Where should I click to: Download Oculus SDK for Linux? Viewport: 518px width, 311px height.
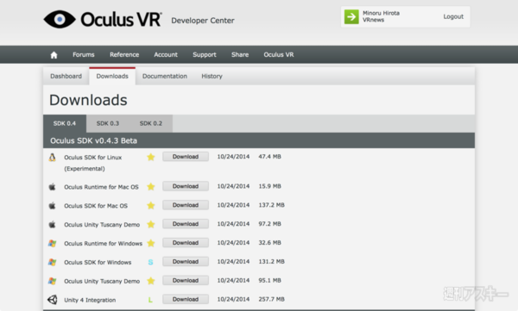coord(186,157)
